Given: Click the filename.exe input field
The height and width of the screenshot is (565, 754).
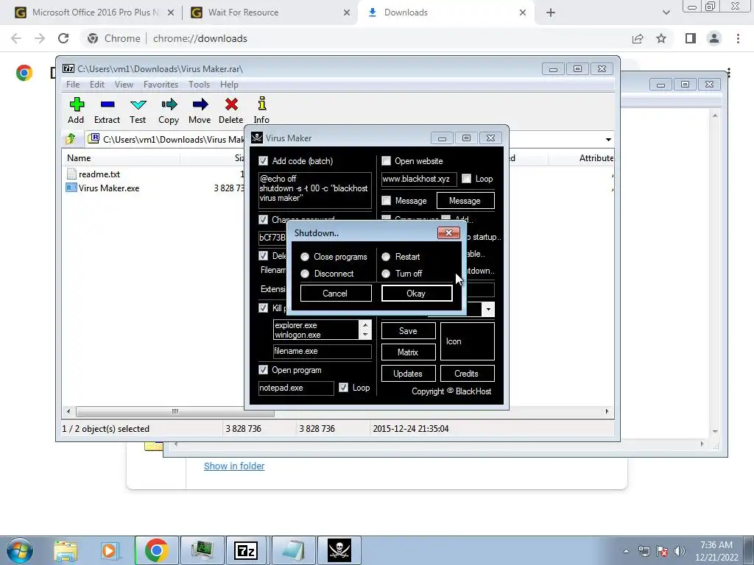Looking at the screenshot, I should click(x=323, y=351).
